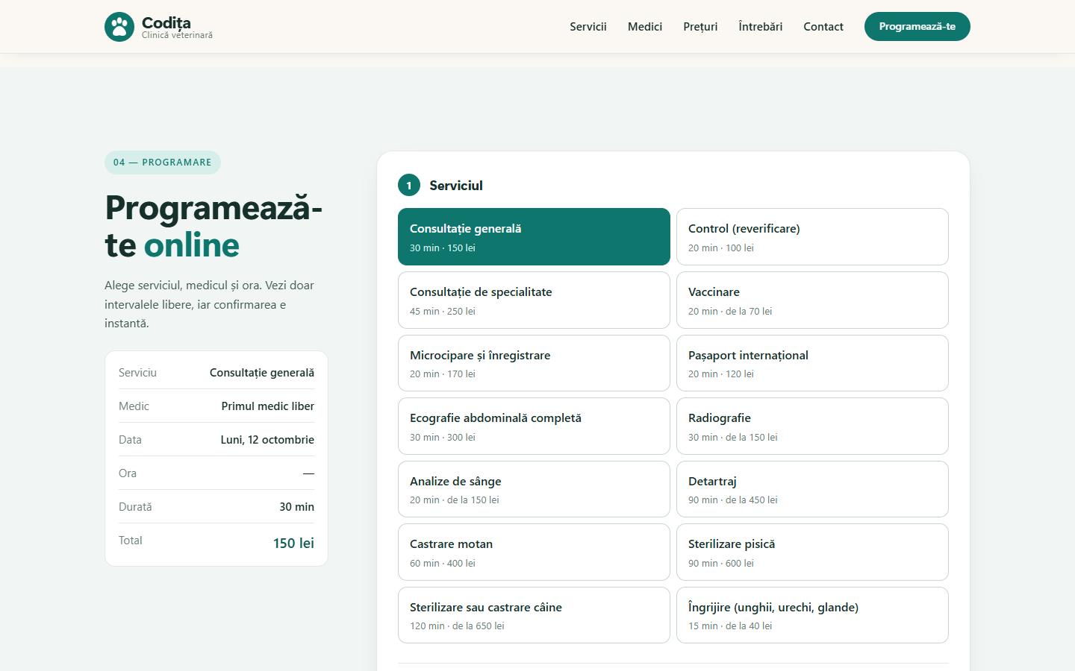Click the Luni, 12 octombrie summary value
Screen dimensions: 1075x671
(267, 440)
